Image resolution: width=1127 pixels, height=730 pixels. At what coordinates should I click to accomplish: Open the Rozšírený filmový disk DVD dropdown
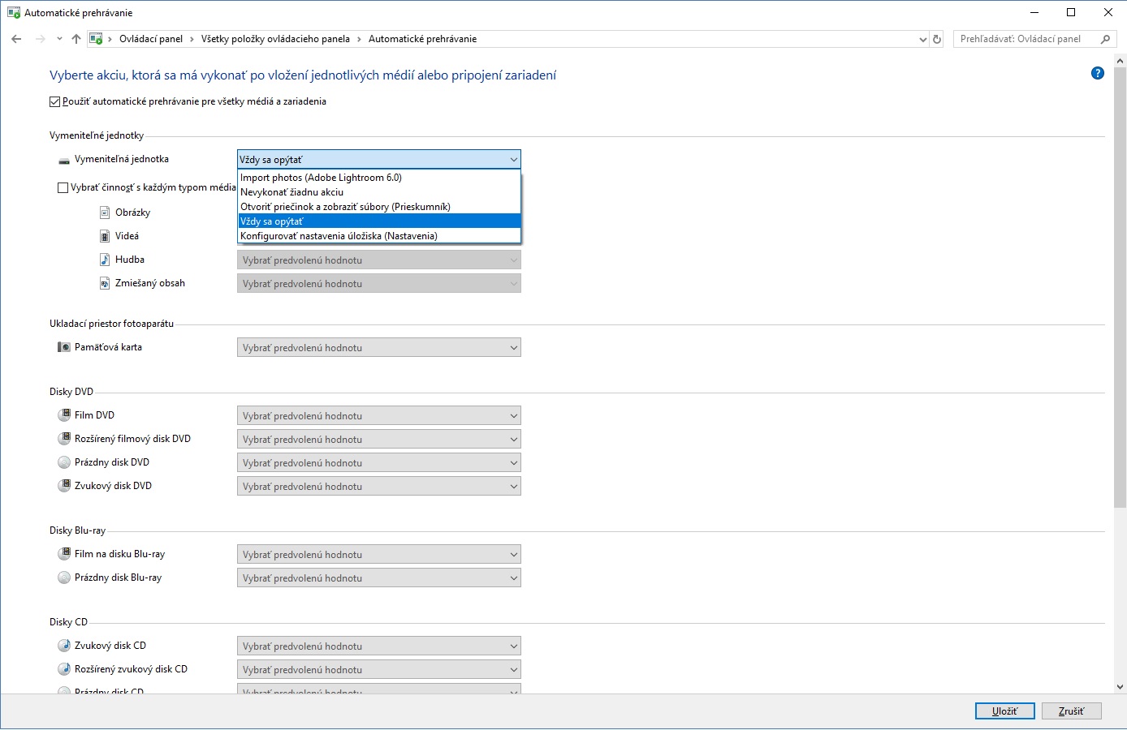coord(379,440)
